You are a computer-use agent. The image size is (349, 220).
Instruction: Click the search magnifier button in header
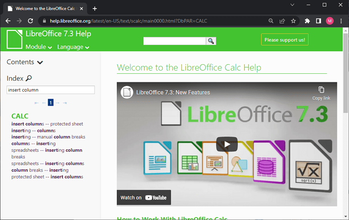coord(211,41)
